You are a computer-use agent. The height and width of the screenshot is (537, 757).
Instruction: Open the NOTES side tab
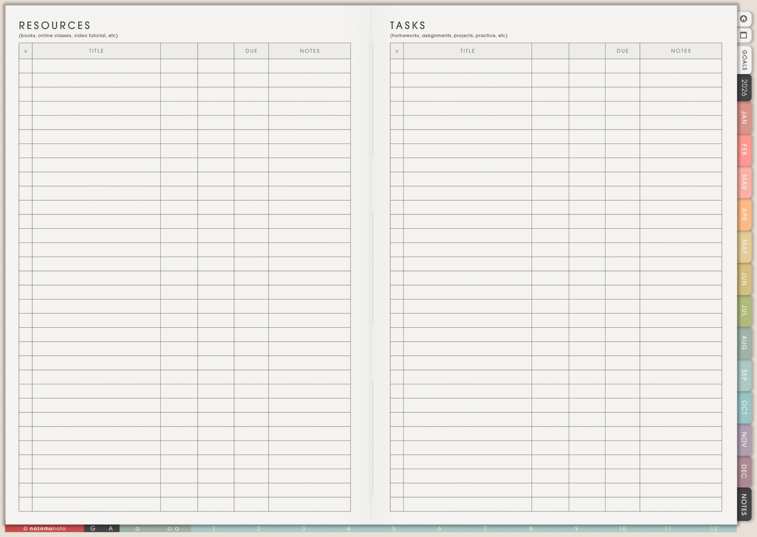coord(744,504)
